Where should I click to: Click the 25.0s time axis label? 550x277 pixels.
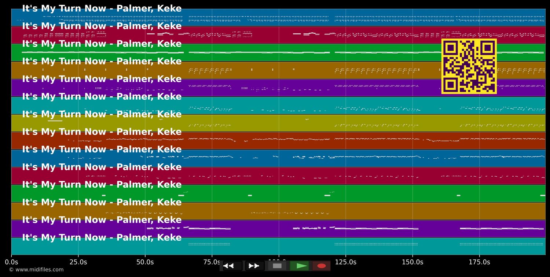(x=78, y=262)
